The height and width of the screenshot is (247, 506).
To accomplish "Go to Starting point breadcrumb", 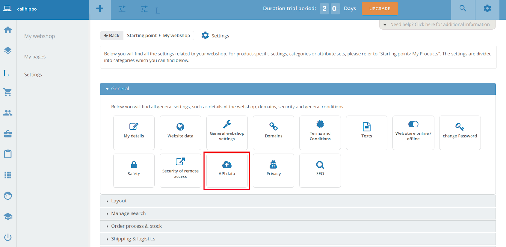I will coord(142,36).
